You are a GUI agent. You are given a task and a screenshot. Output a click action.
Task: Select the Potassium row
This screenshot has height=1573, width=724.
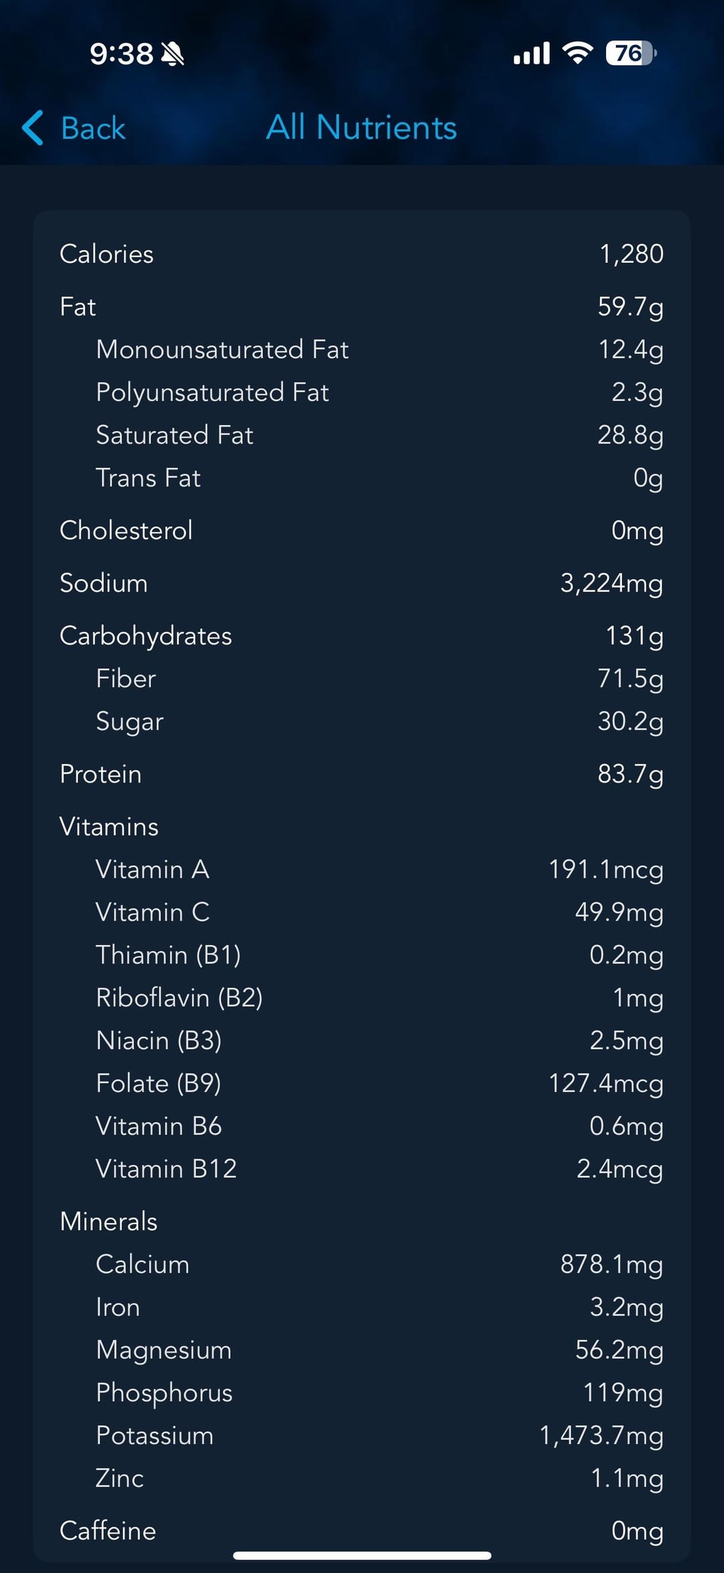pyautogui.click(x=362, y=1436)
